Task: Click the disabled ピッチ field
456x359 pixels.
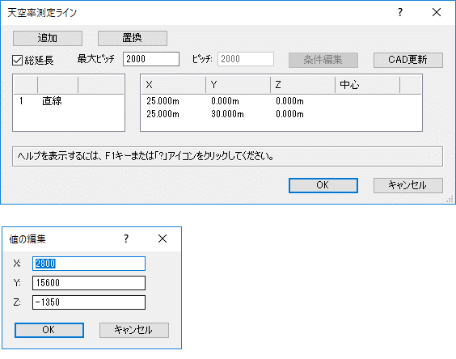Action: pyautogui.click(x=246, y=59)
